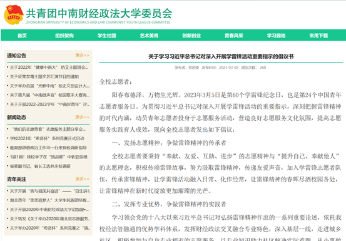
Task: Click the 青年关注 section heading
Action: tap(16, 179)
